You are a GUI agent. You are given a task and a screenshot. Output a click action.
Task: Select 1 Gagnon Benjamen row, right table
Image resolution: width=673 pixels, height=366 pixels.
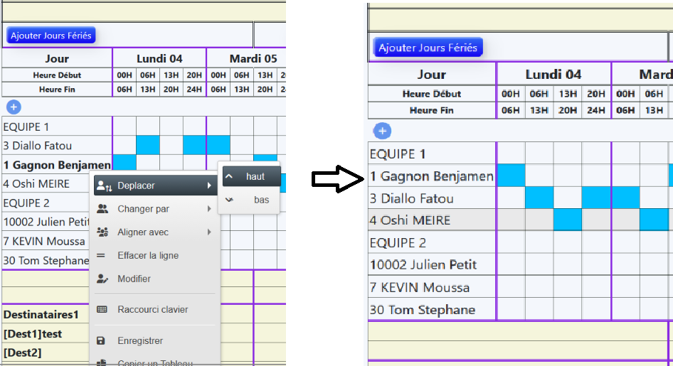click(432, 176)
